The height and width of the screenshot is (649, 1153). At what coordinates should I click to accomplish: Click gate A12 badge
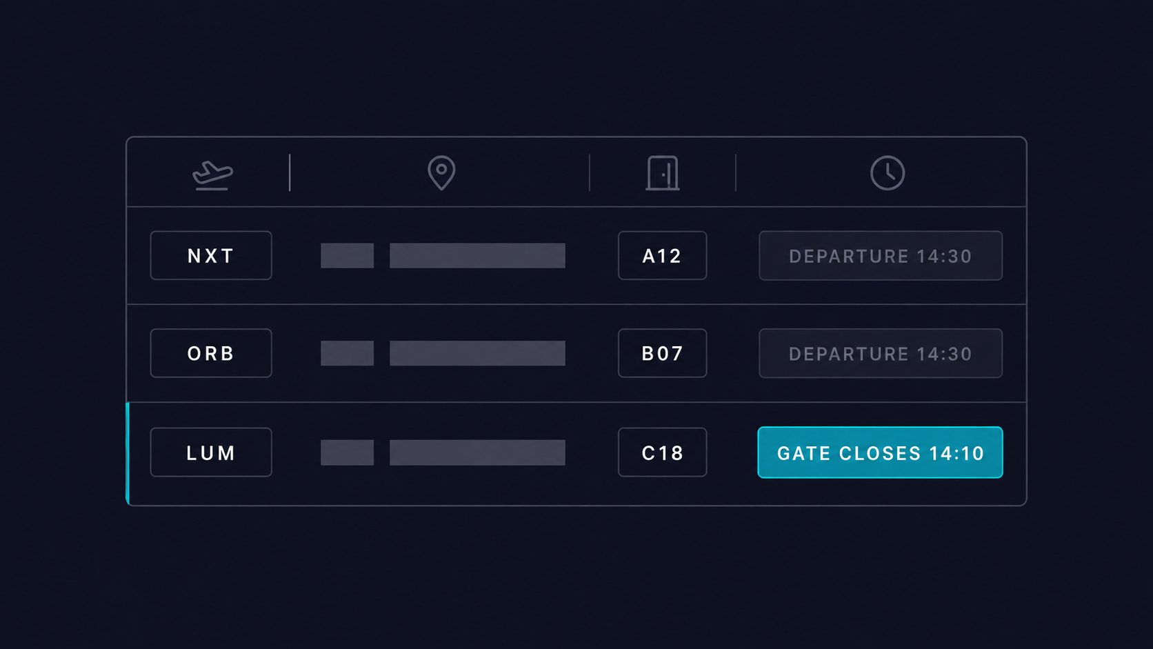click(x=662, y=255)
